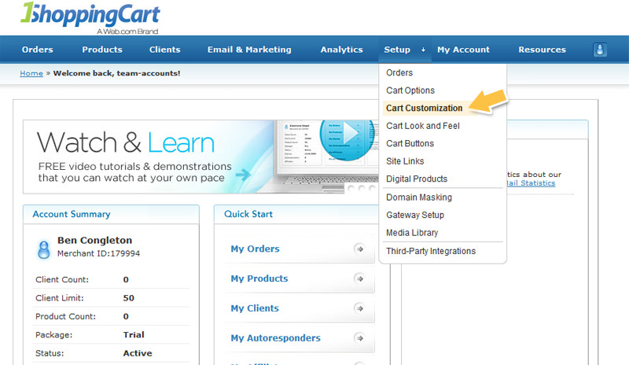The image size is (629, 365).
Task: Open My Orders quick start link
Action: (255, 249)
